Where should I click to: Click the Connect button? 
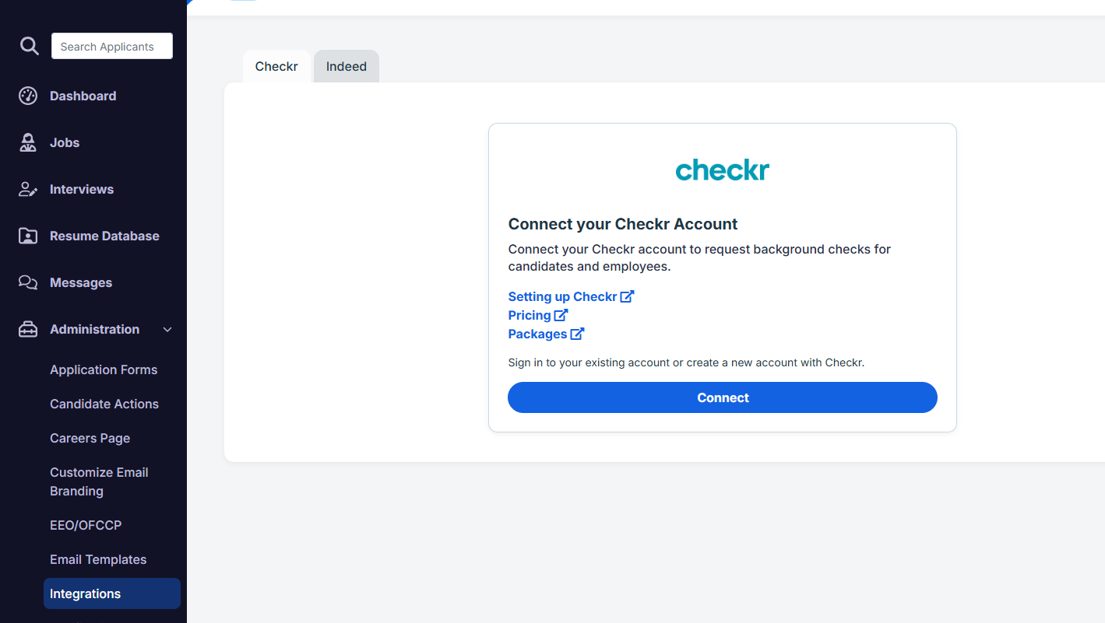723,397
